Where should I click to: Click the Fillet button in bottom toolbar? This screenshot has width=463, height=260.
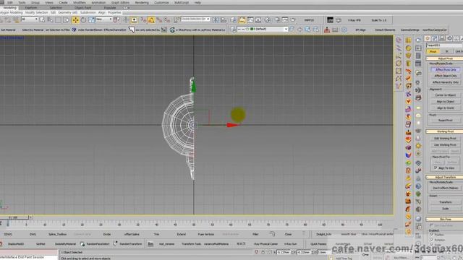click(x=255, y=234)
